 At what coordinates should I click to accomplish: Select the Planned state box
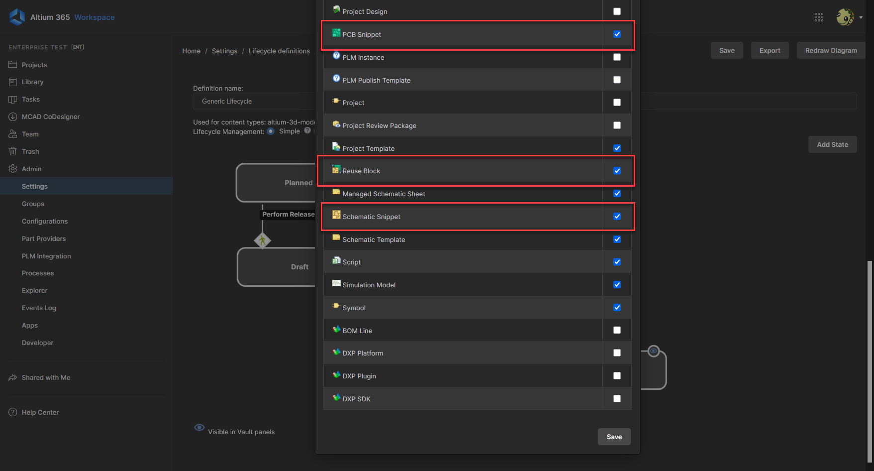(x=276, y=183)
